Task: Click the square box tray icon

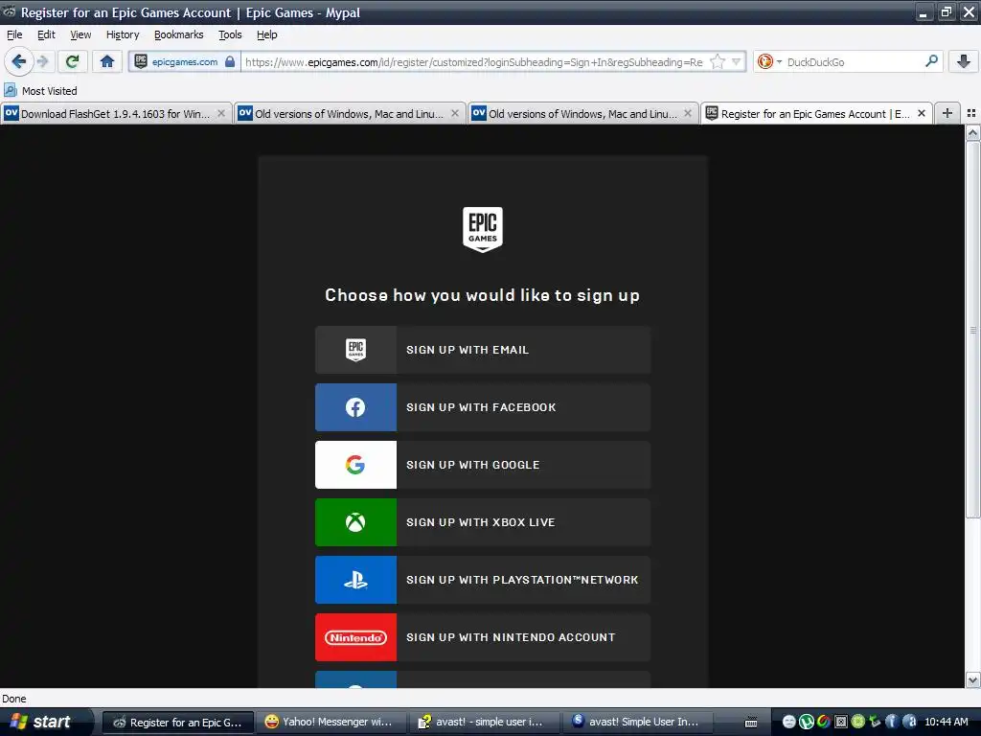Action: pyautogui.click(x=841, y=723)
